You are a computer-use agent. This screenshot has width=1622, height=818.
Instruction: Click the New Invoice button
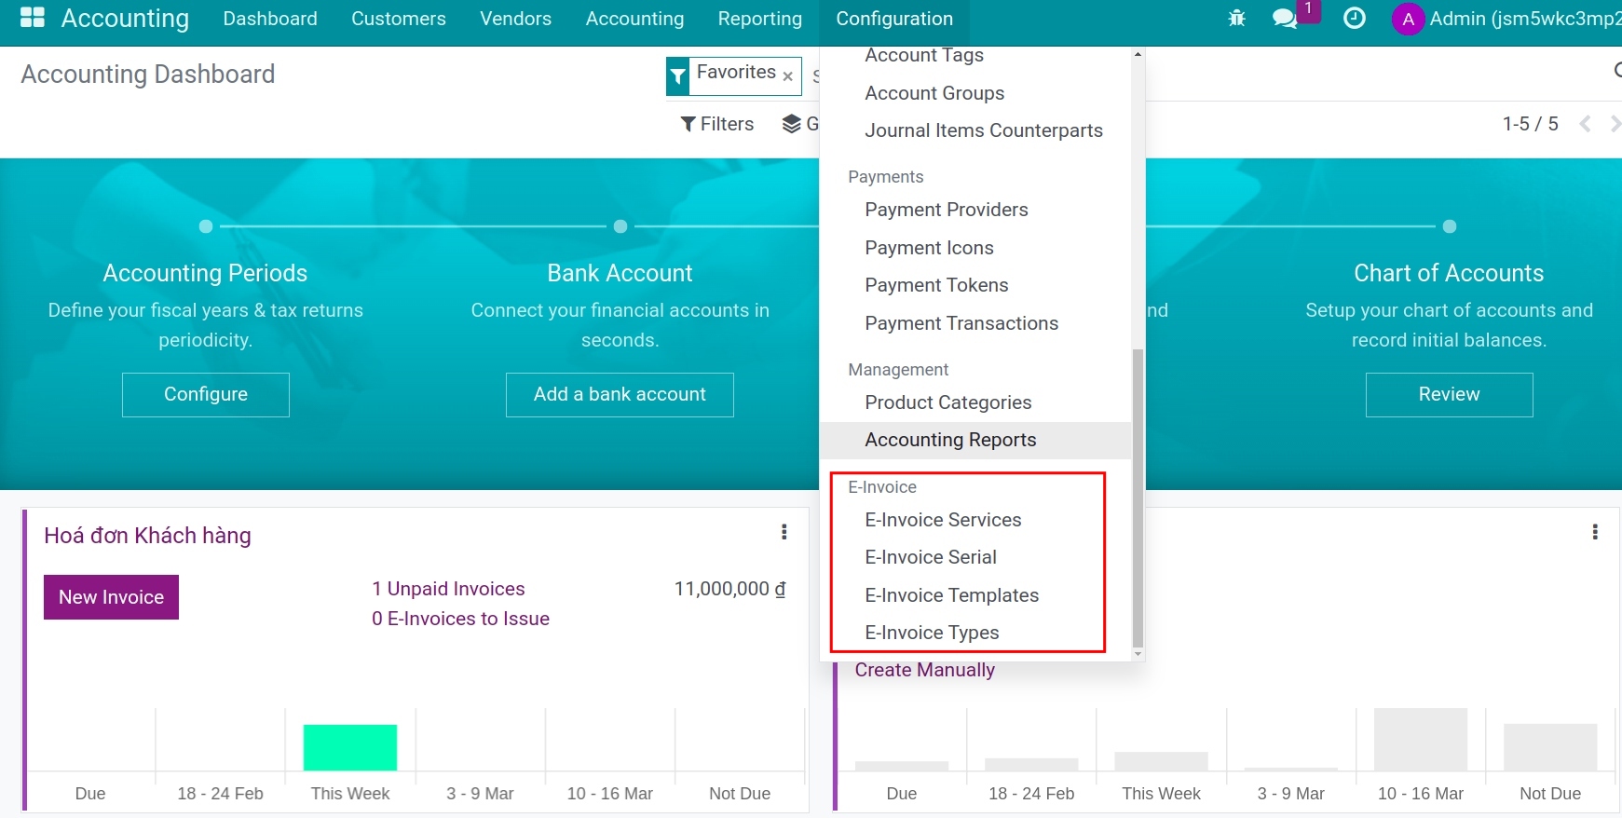click(x=111, y=597)
